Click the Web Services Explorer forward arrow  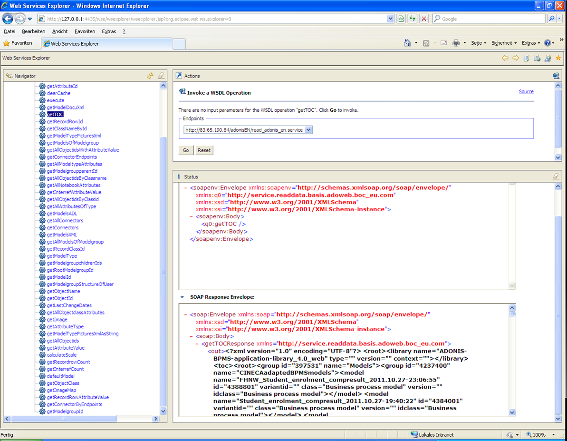coord(516,58)
